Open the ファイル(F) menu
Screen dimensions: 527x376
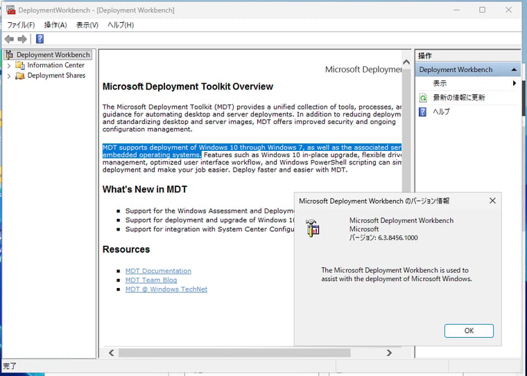[21, 25]
